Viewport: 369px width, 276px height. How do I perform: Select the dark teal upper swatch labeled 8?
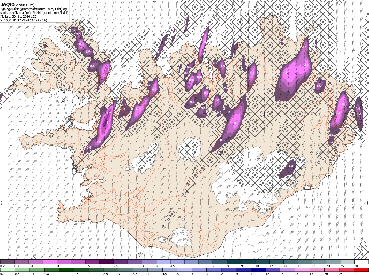(234, 262)
